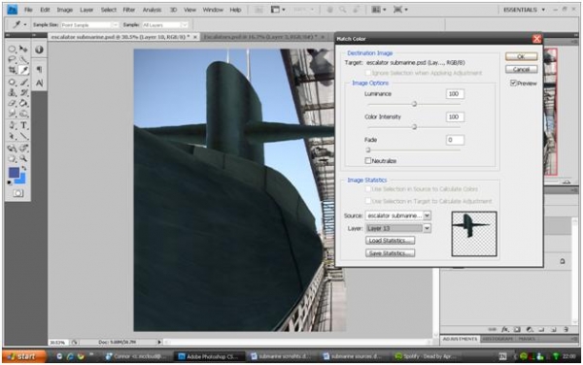583x365 pixels.
Task: Select the Crop tool
Action: click(x=12, y=70)
